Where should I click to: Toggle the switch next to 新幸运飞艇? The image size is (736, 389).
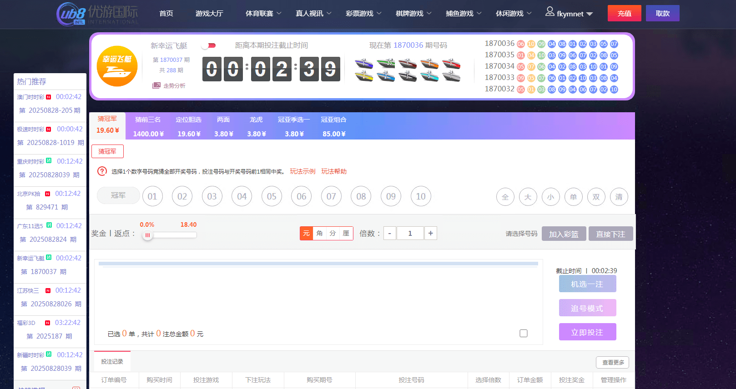[x=209, y=45]
